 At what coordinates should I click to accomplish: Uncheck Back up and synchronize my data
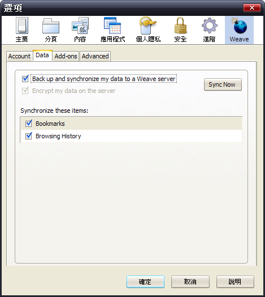[x=25, y=79]
